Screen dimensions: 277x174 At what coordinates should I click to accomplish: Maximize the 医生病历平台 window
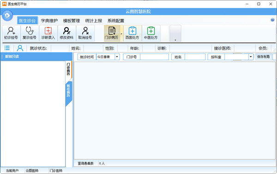259,4
